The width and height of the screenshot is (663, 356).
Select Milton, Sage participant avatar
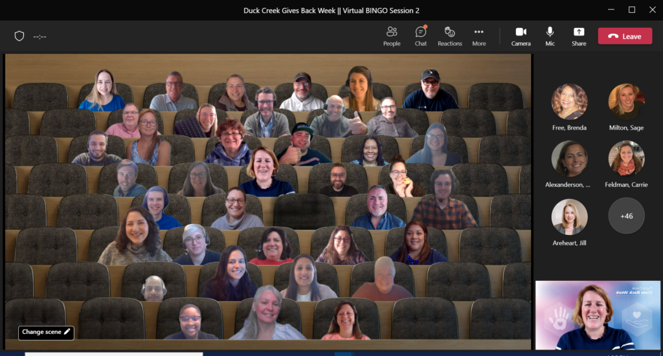point(626,102)
